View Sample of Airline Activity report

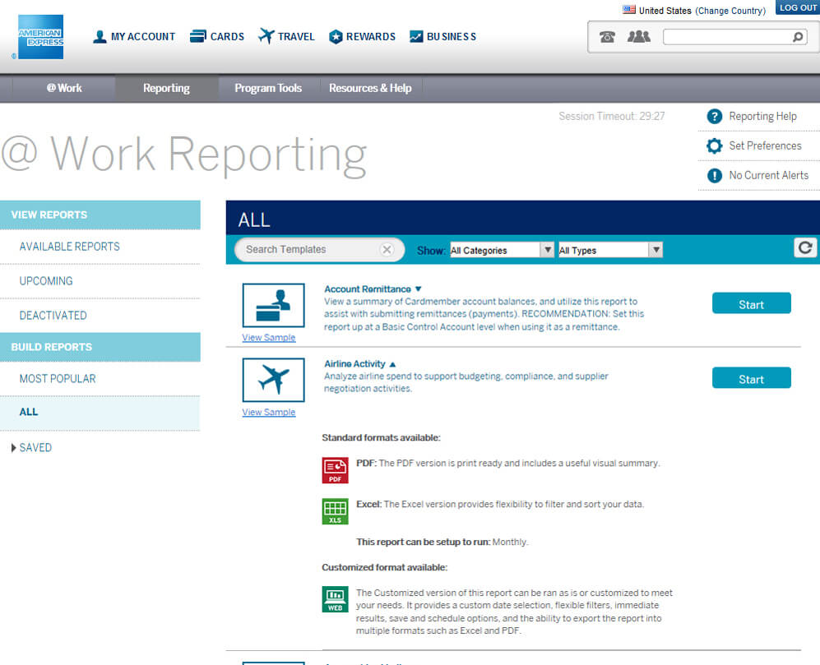[x=270, y=412]
